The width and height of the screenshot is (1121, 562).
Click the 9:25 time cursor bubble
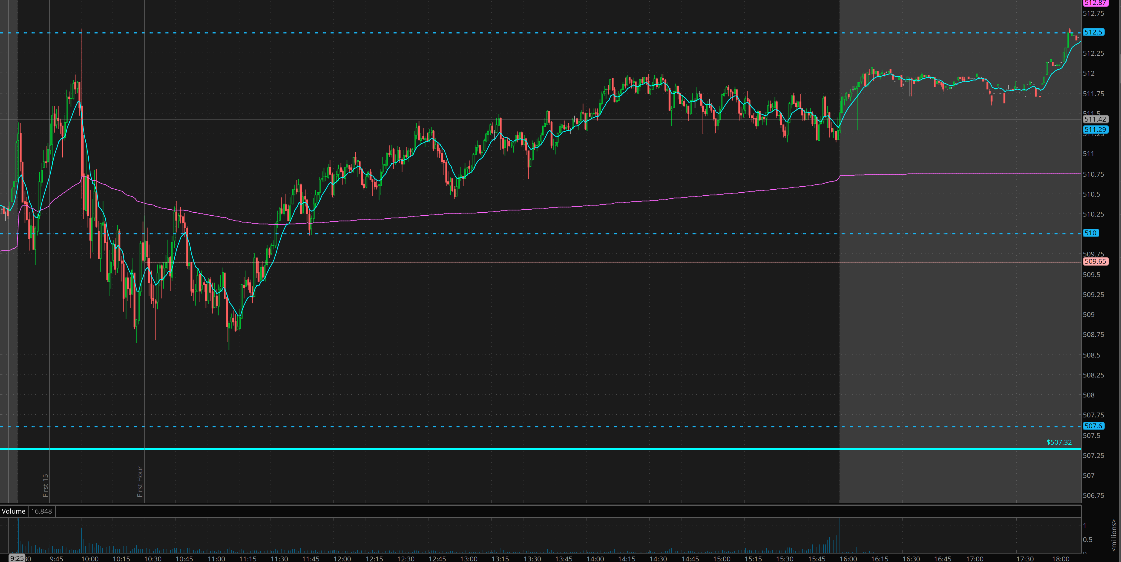tap(17, 558)
